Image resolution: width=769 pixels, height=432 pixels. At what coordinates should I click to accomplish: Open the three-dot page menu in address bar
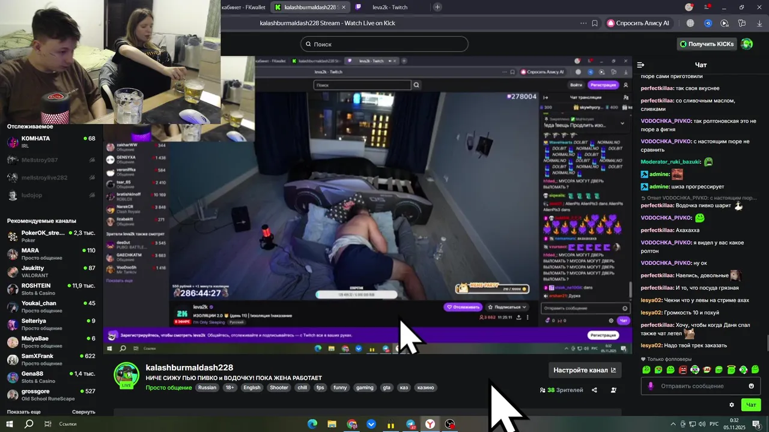pos(583,23)
